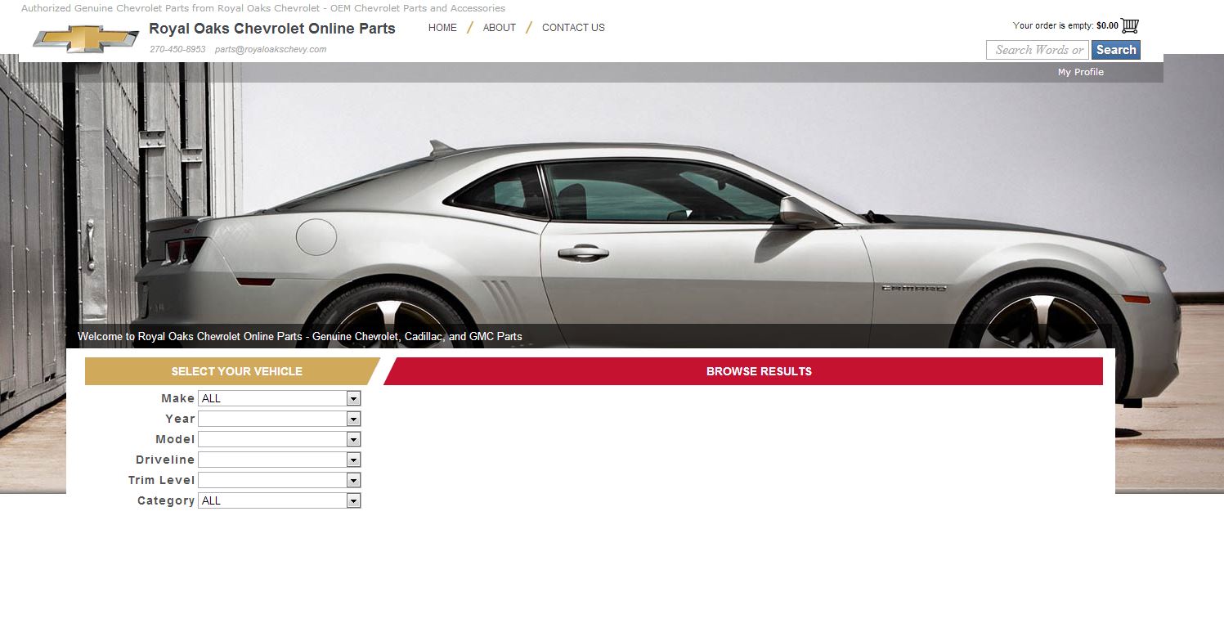Open the CONTACT US page

[573, 27]
